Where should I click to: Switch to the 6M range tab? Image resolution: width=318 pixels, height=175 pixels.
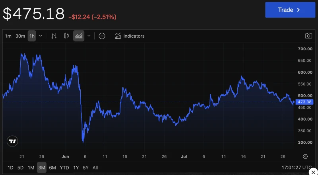click(52, 167)
